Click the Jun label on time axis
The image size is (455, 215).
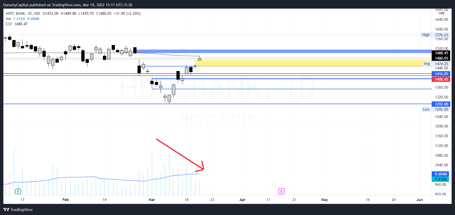420,200
